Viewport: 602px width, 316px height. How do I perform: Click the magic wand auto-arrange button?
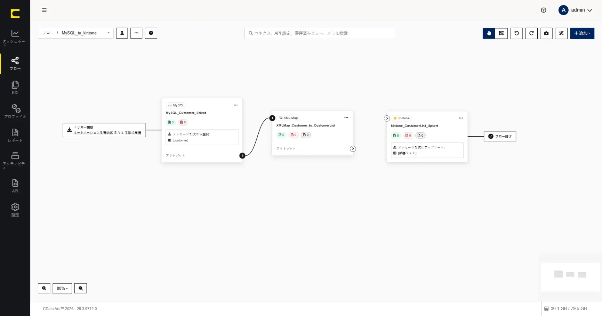point(561,33)
